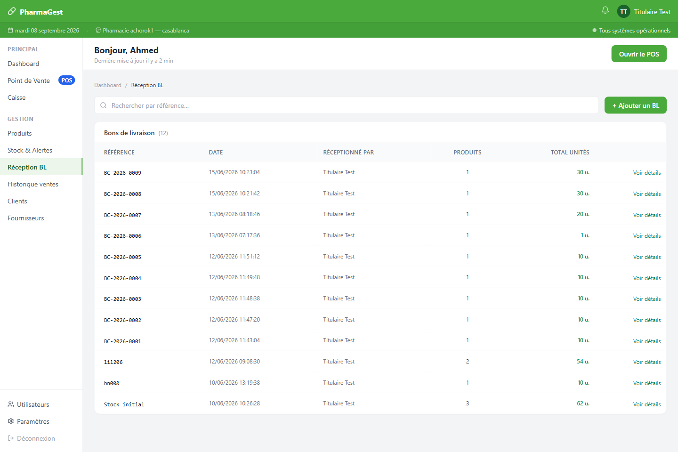This screenshot has width=678, height=452.
Task: Open the notifications bell
Action: 605,10
